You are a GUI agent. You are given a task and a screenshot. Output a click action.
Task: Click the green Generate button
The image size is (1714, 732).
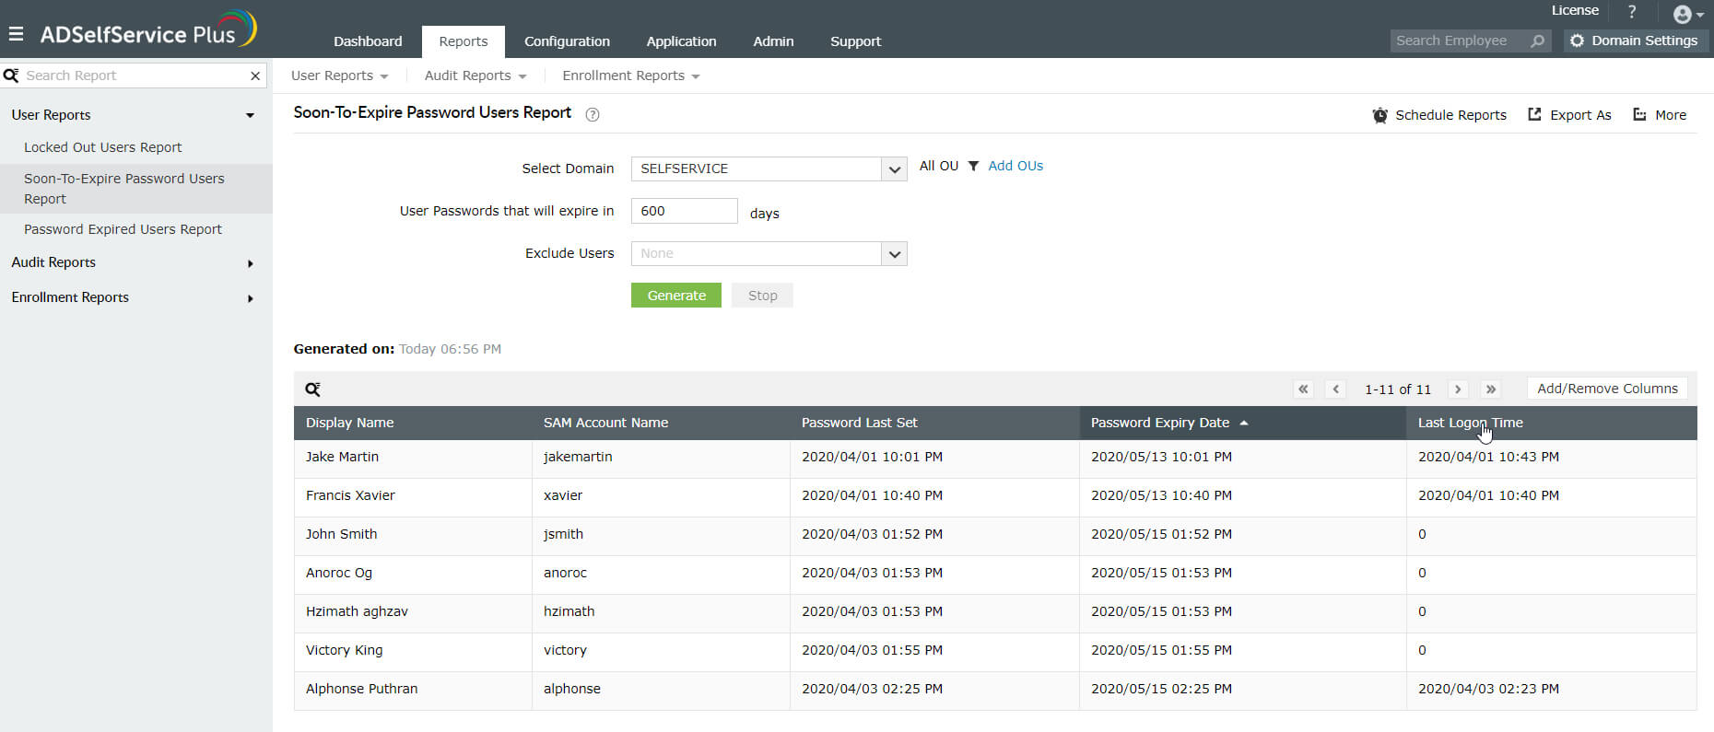[676, 296]
